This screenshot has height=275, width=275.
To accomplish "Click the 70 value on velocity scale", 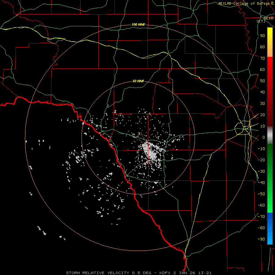I will (x=262, y=58).
